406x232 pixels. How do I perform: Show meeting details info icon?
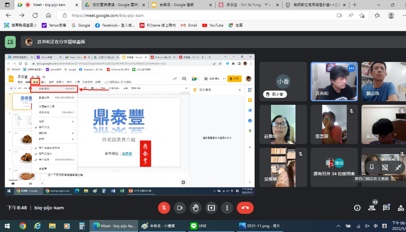coord(357,208)
